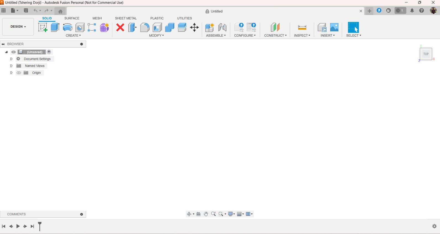Viewport: 440px width, 234px height.
Task: Click the Zoom magnifier tool
Action: (x=213, y=214)
